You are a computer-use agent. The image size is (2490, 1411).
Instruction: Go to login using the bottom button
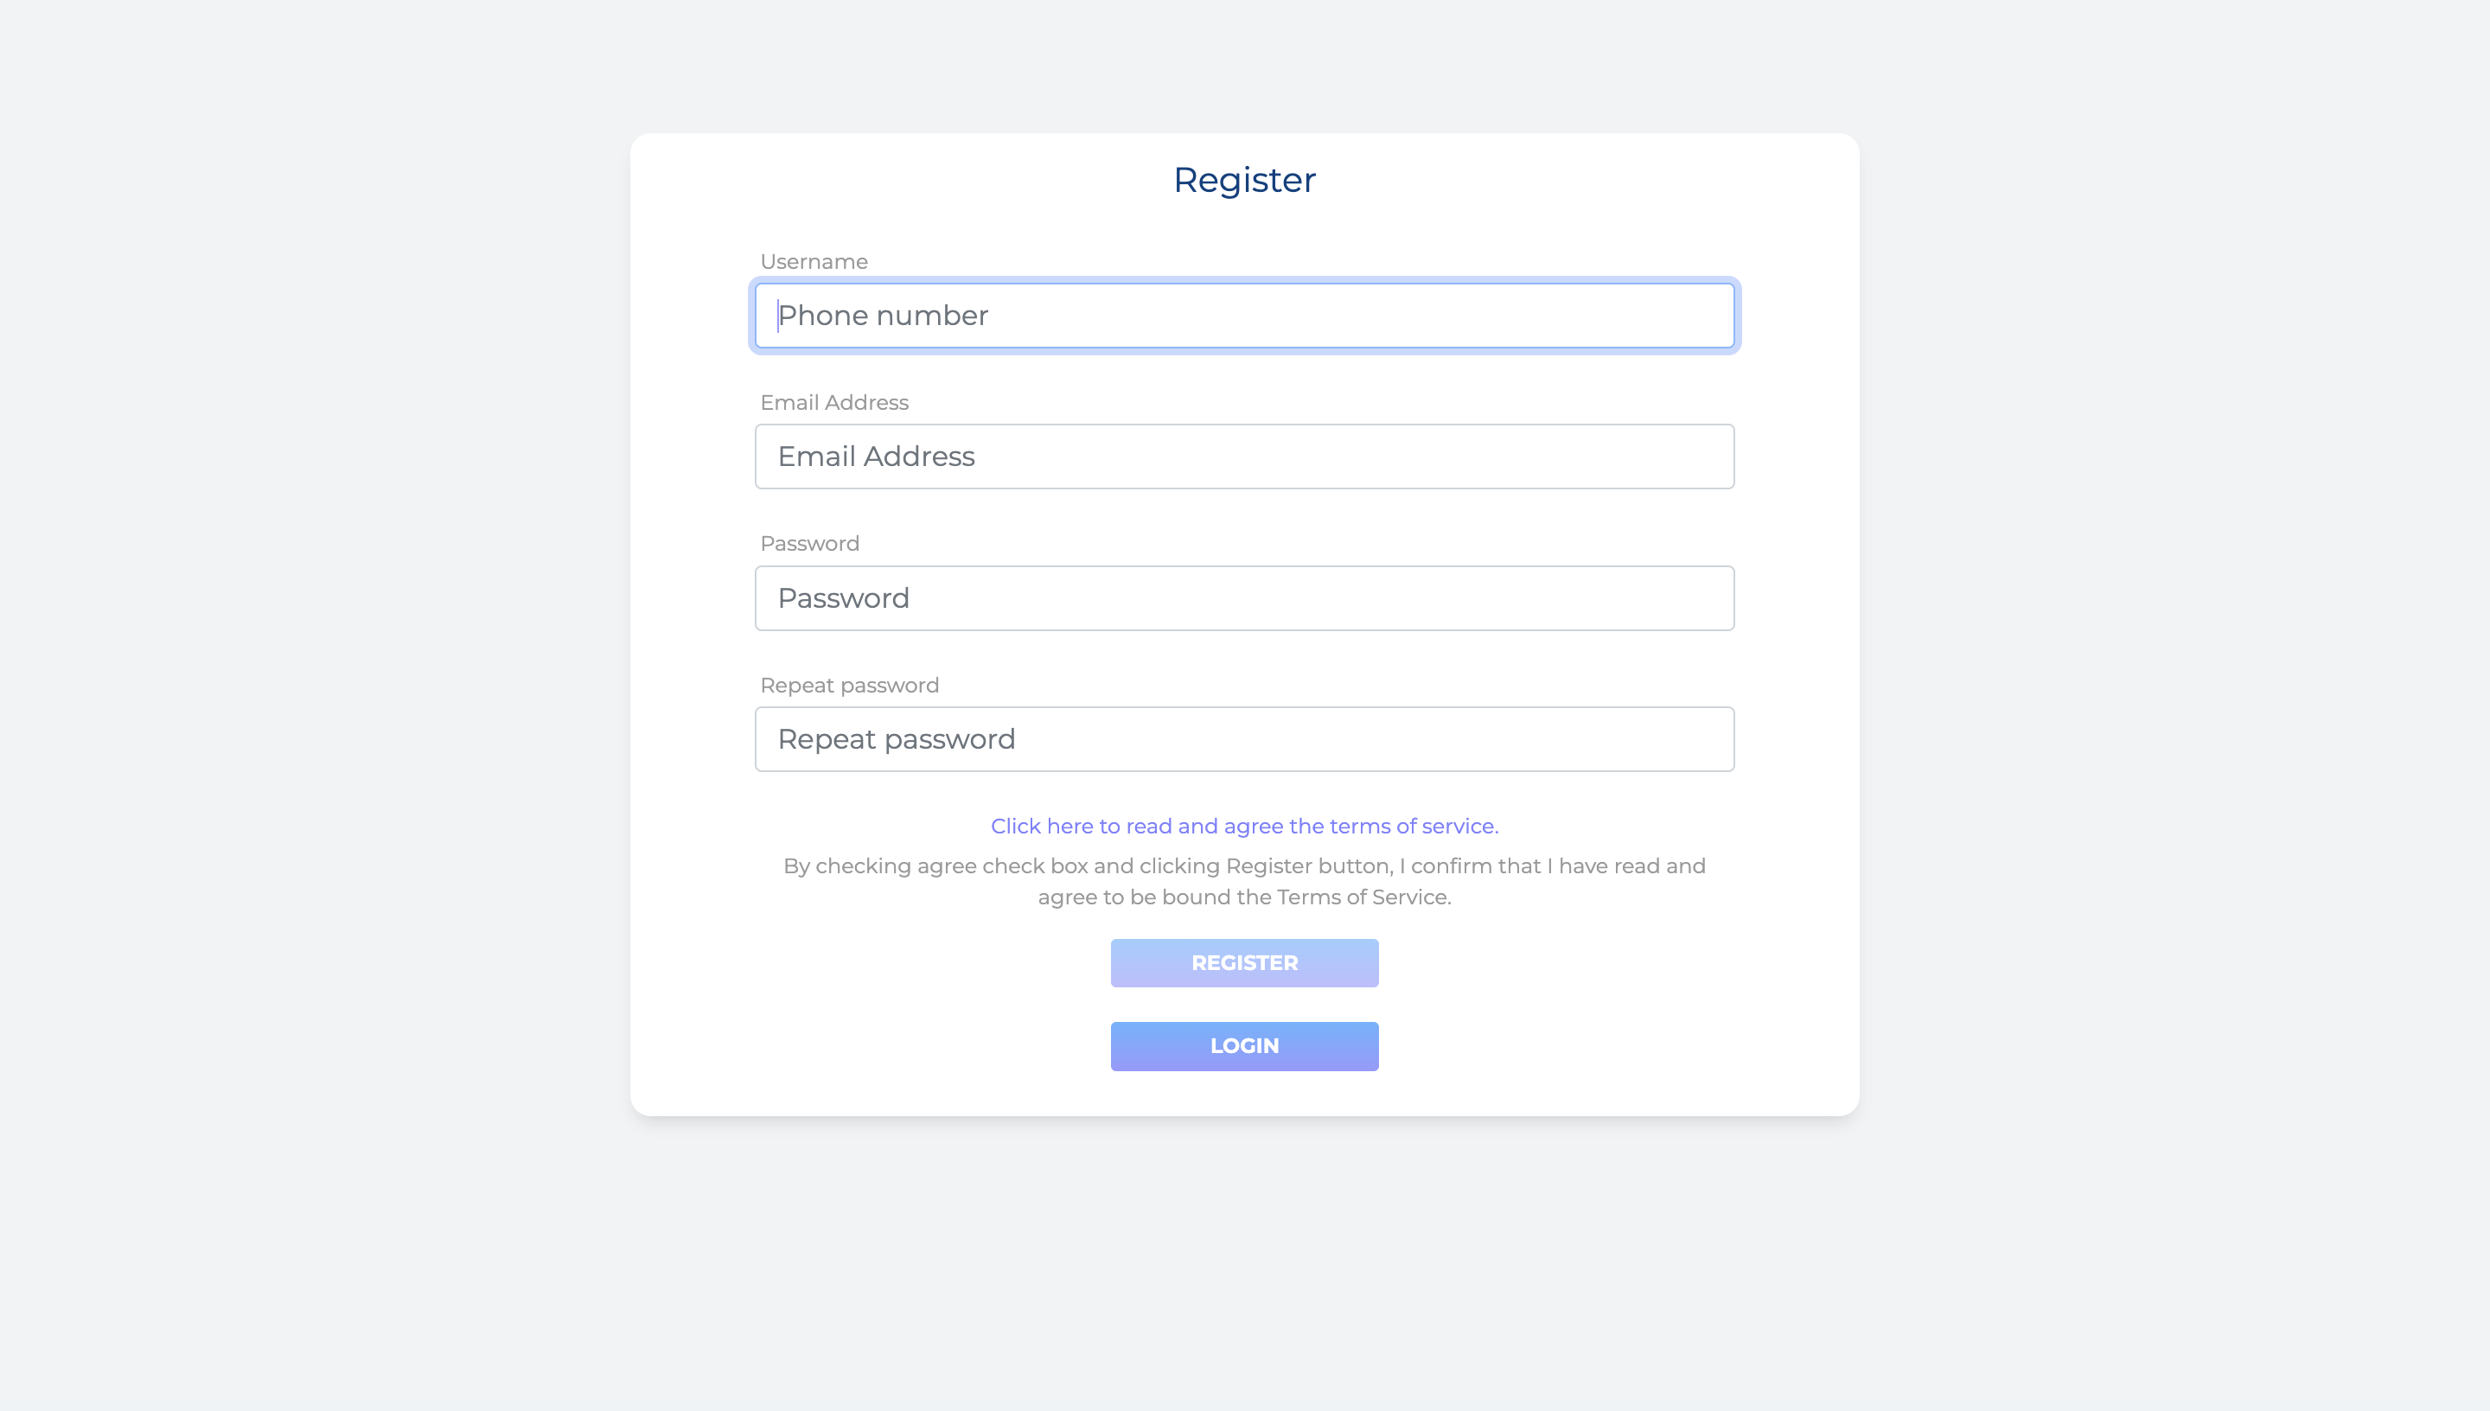(x=1244, y=1047)
